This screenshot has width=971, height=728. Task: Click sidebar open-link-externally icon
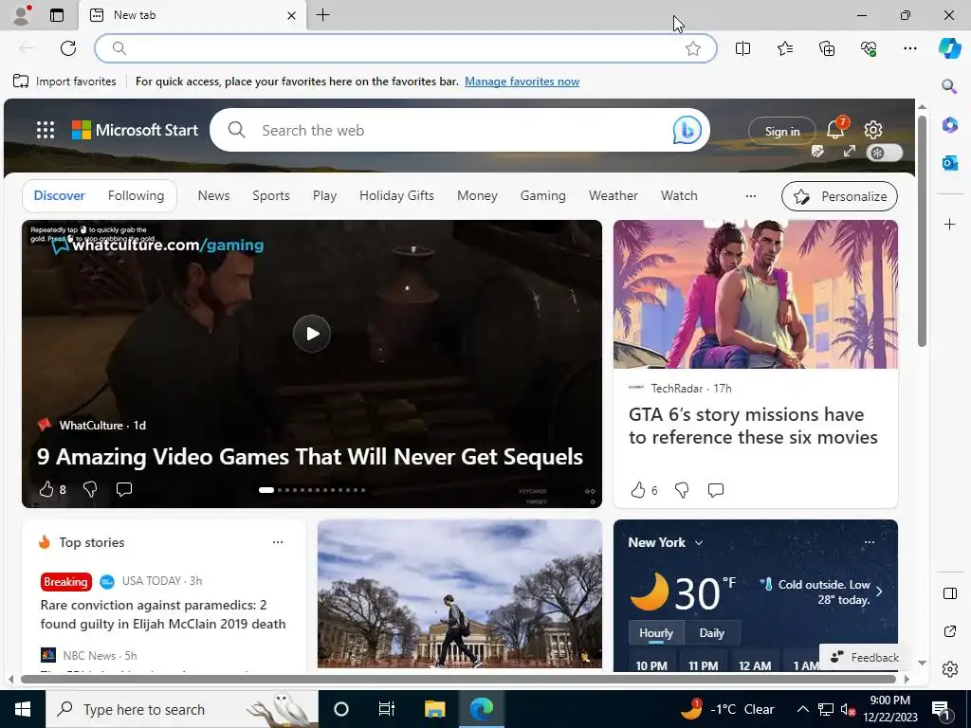(x=949, y=631)
